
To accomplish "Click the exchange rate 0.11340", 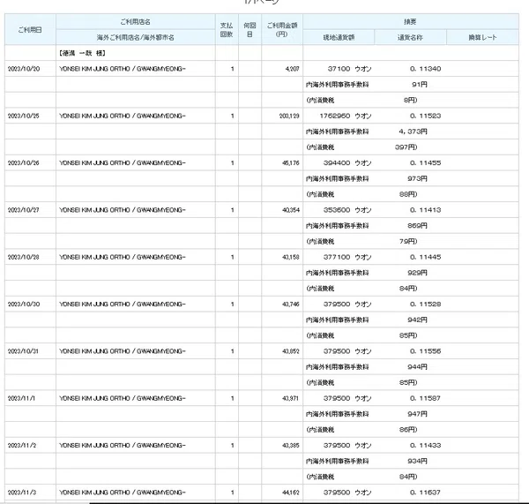I will click(x=426, y=69).
